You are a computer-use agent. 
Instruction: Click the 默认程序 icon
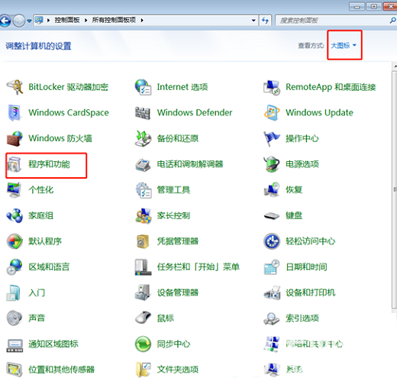[x=15, y=241]
